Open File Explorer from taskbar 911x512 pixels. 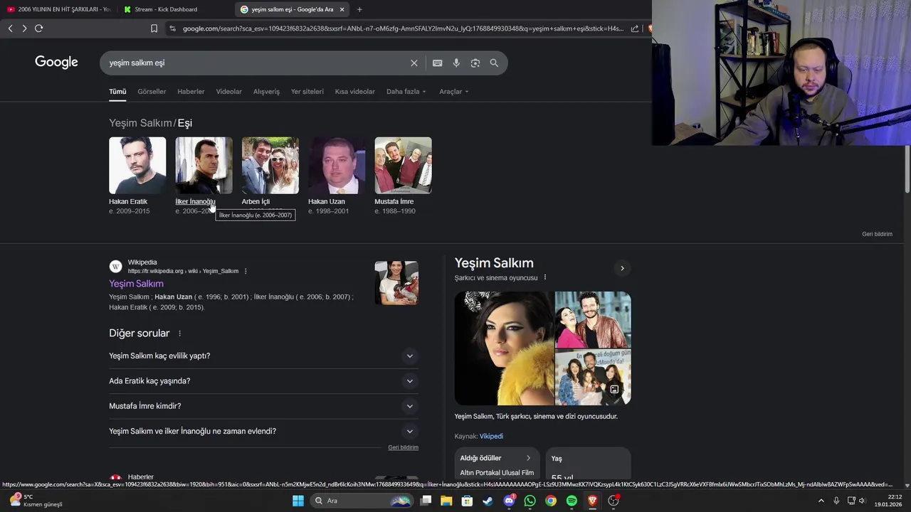click(x=446, y=501)
